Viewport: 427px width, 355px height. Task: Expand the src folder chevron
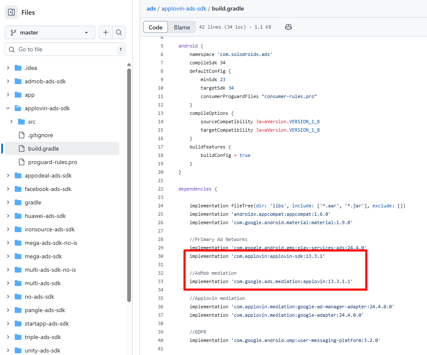click(11, 122)
